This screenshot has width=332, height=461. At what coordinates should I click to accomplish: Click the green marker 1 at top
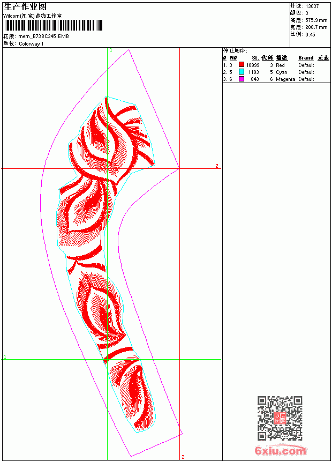pyautogui.click(x=111, y=50)
